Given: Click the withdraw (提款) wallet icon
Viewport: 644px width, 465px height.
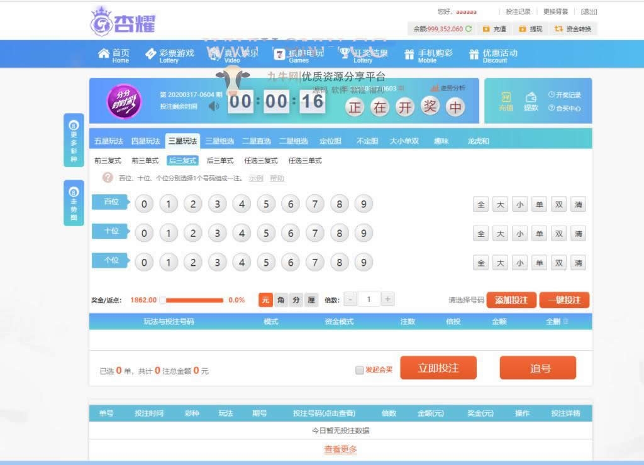Looking at the screenshot, I should (531, 97).
